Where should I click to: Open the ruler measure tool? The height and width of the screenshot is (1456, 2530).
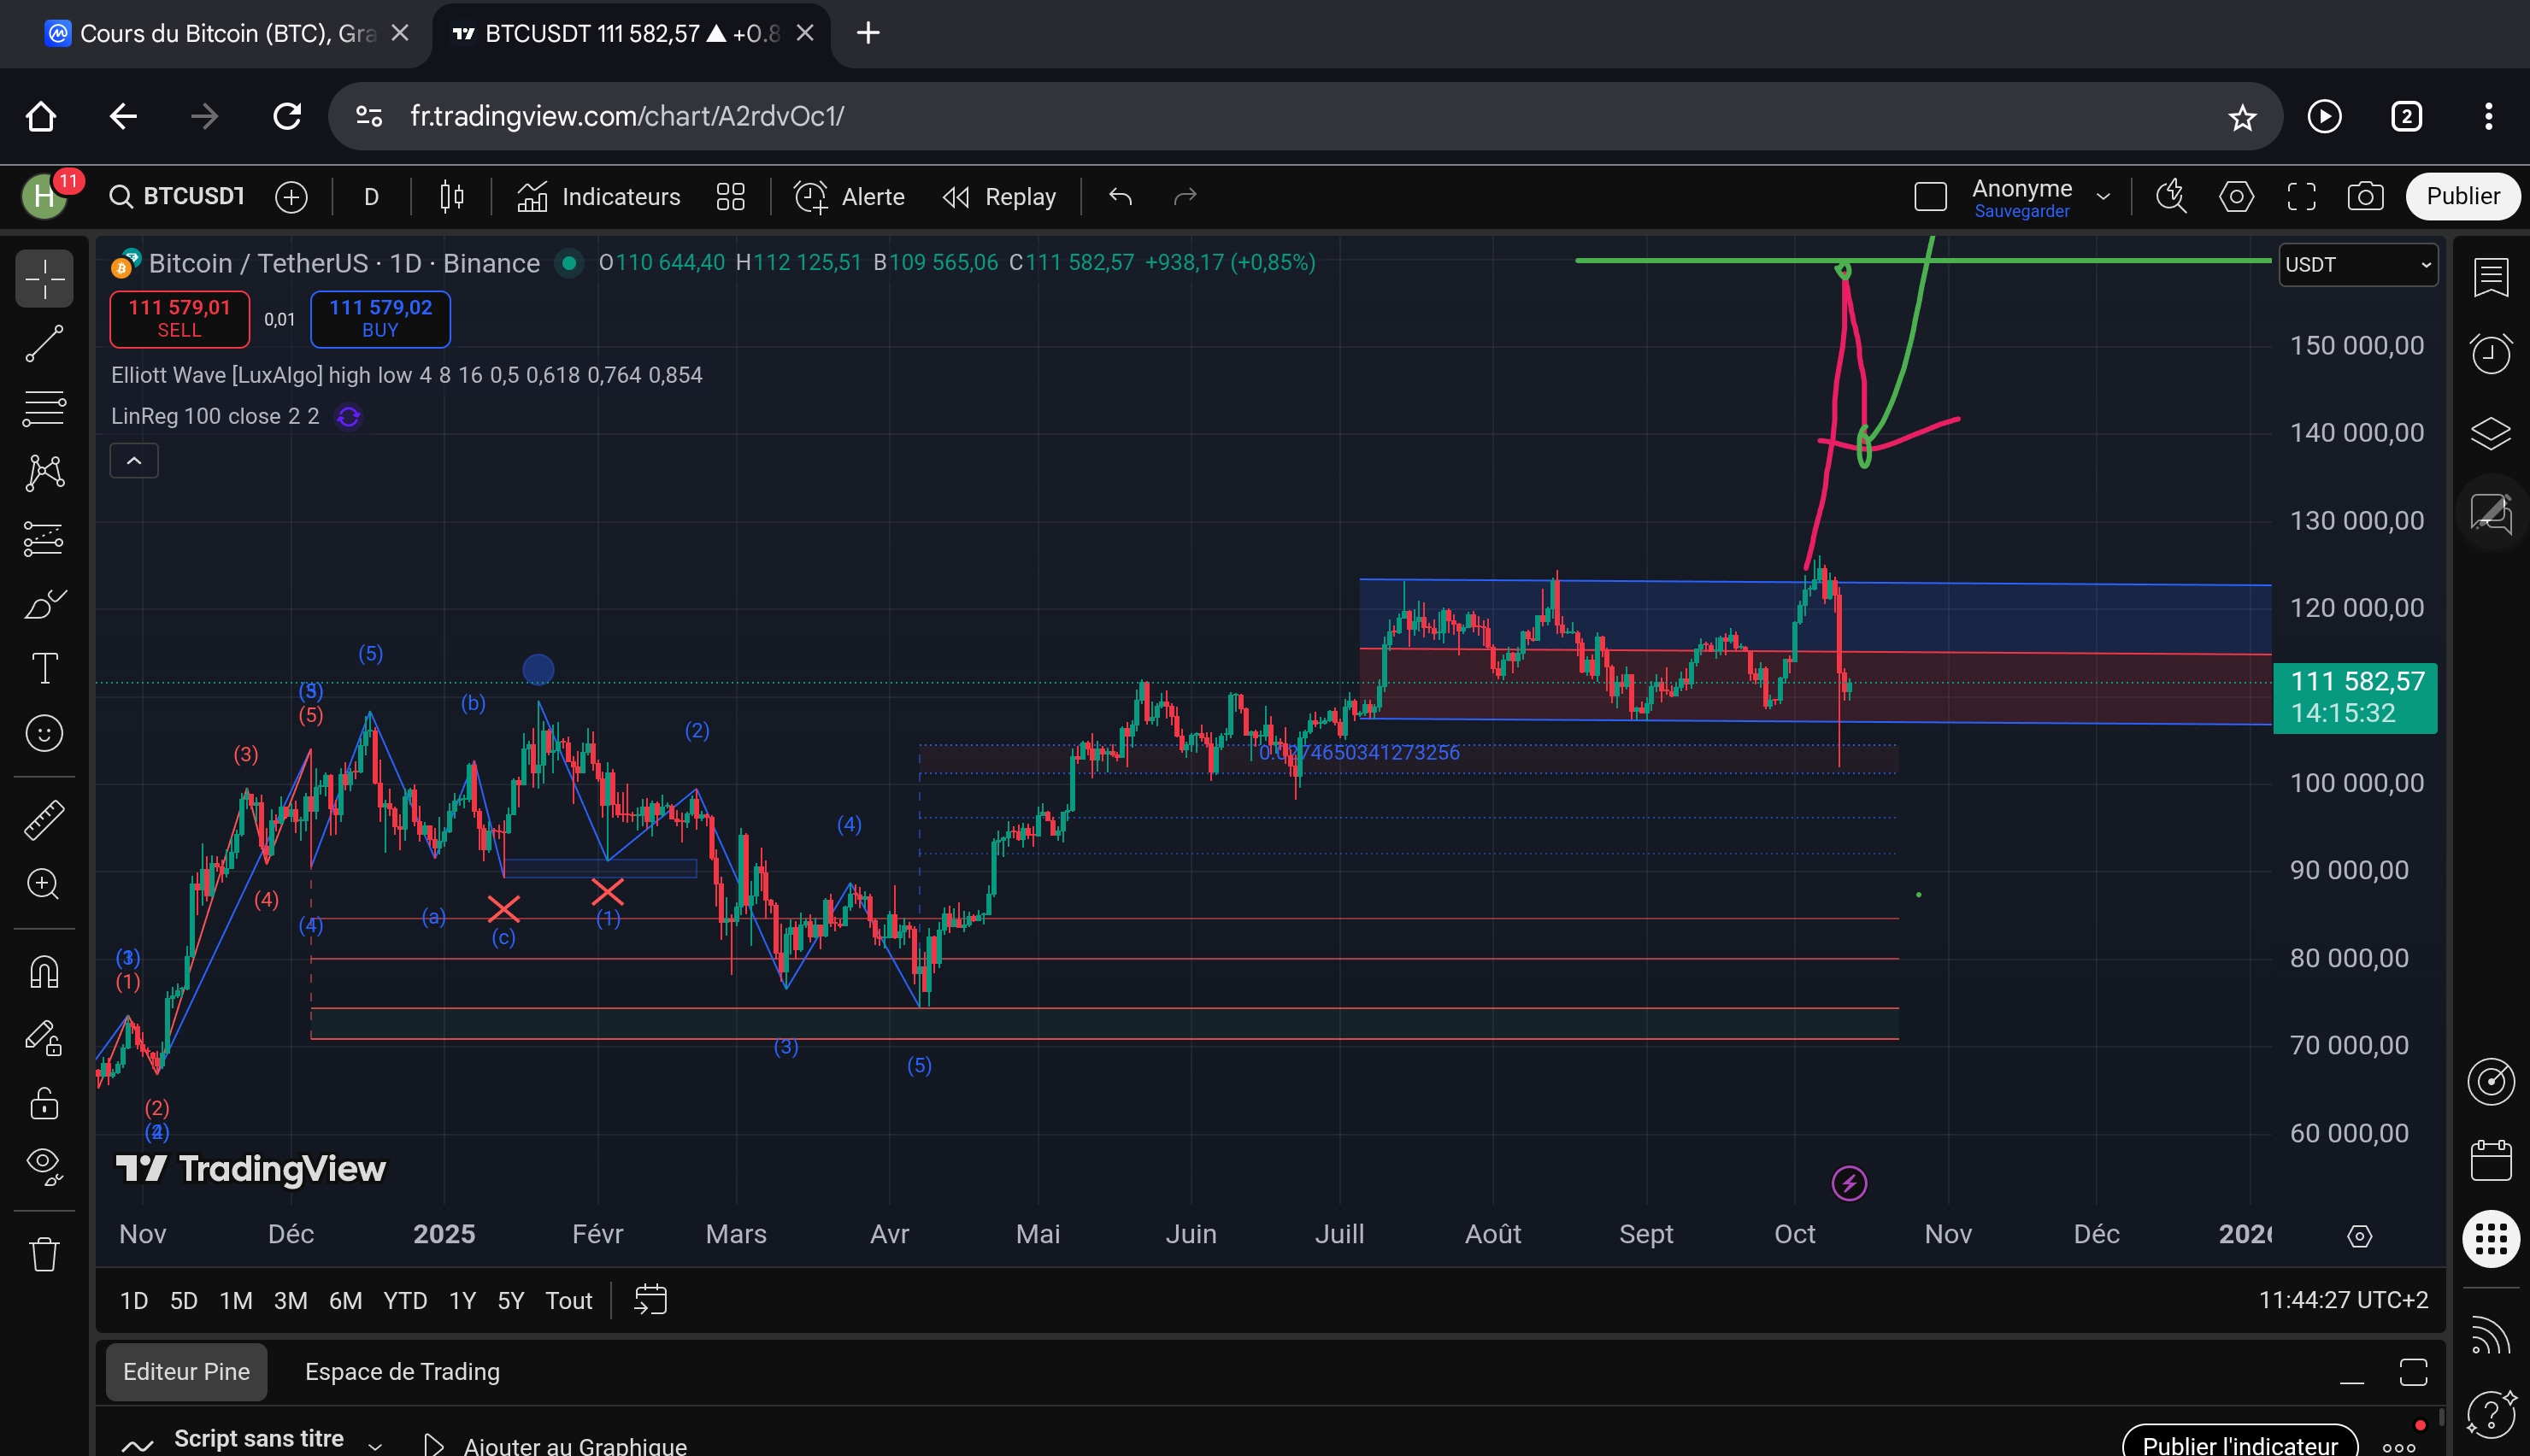[x=44, y=819]
